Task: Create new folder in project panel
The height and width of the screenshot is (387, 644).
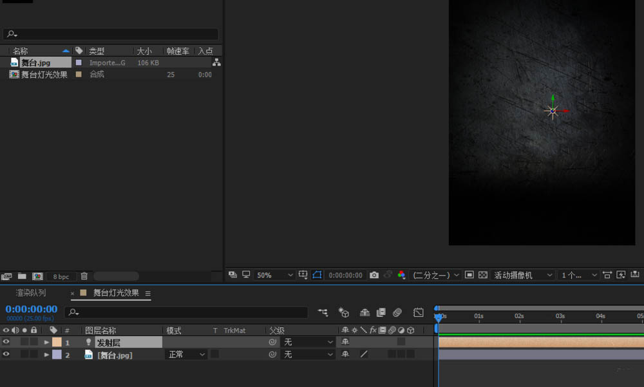Action: 22,276
